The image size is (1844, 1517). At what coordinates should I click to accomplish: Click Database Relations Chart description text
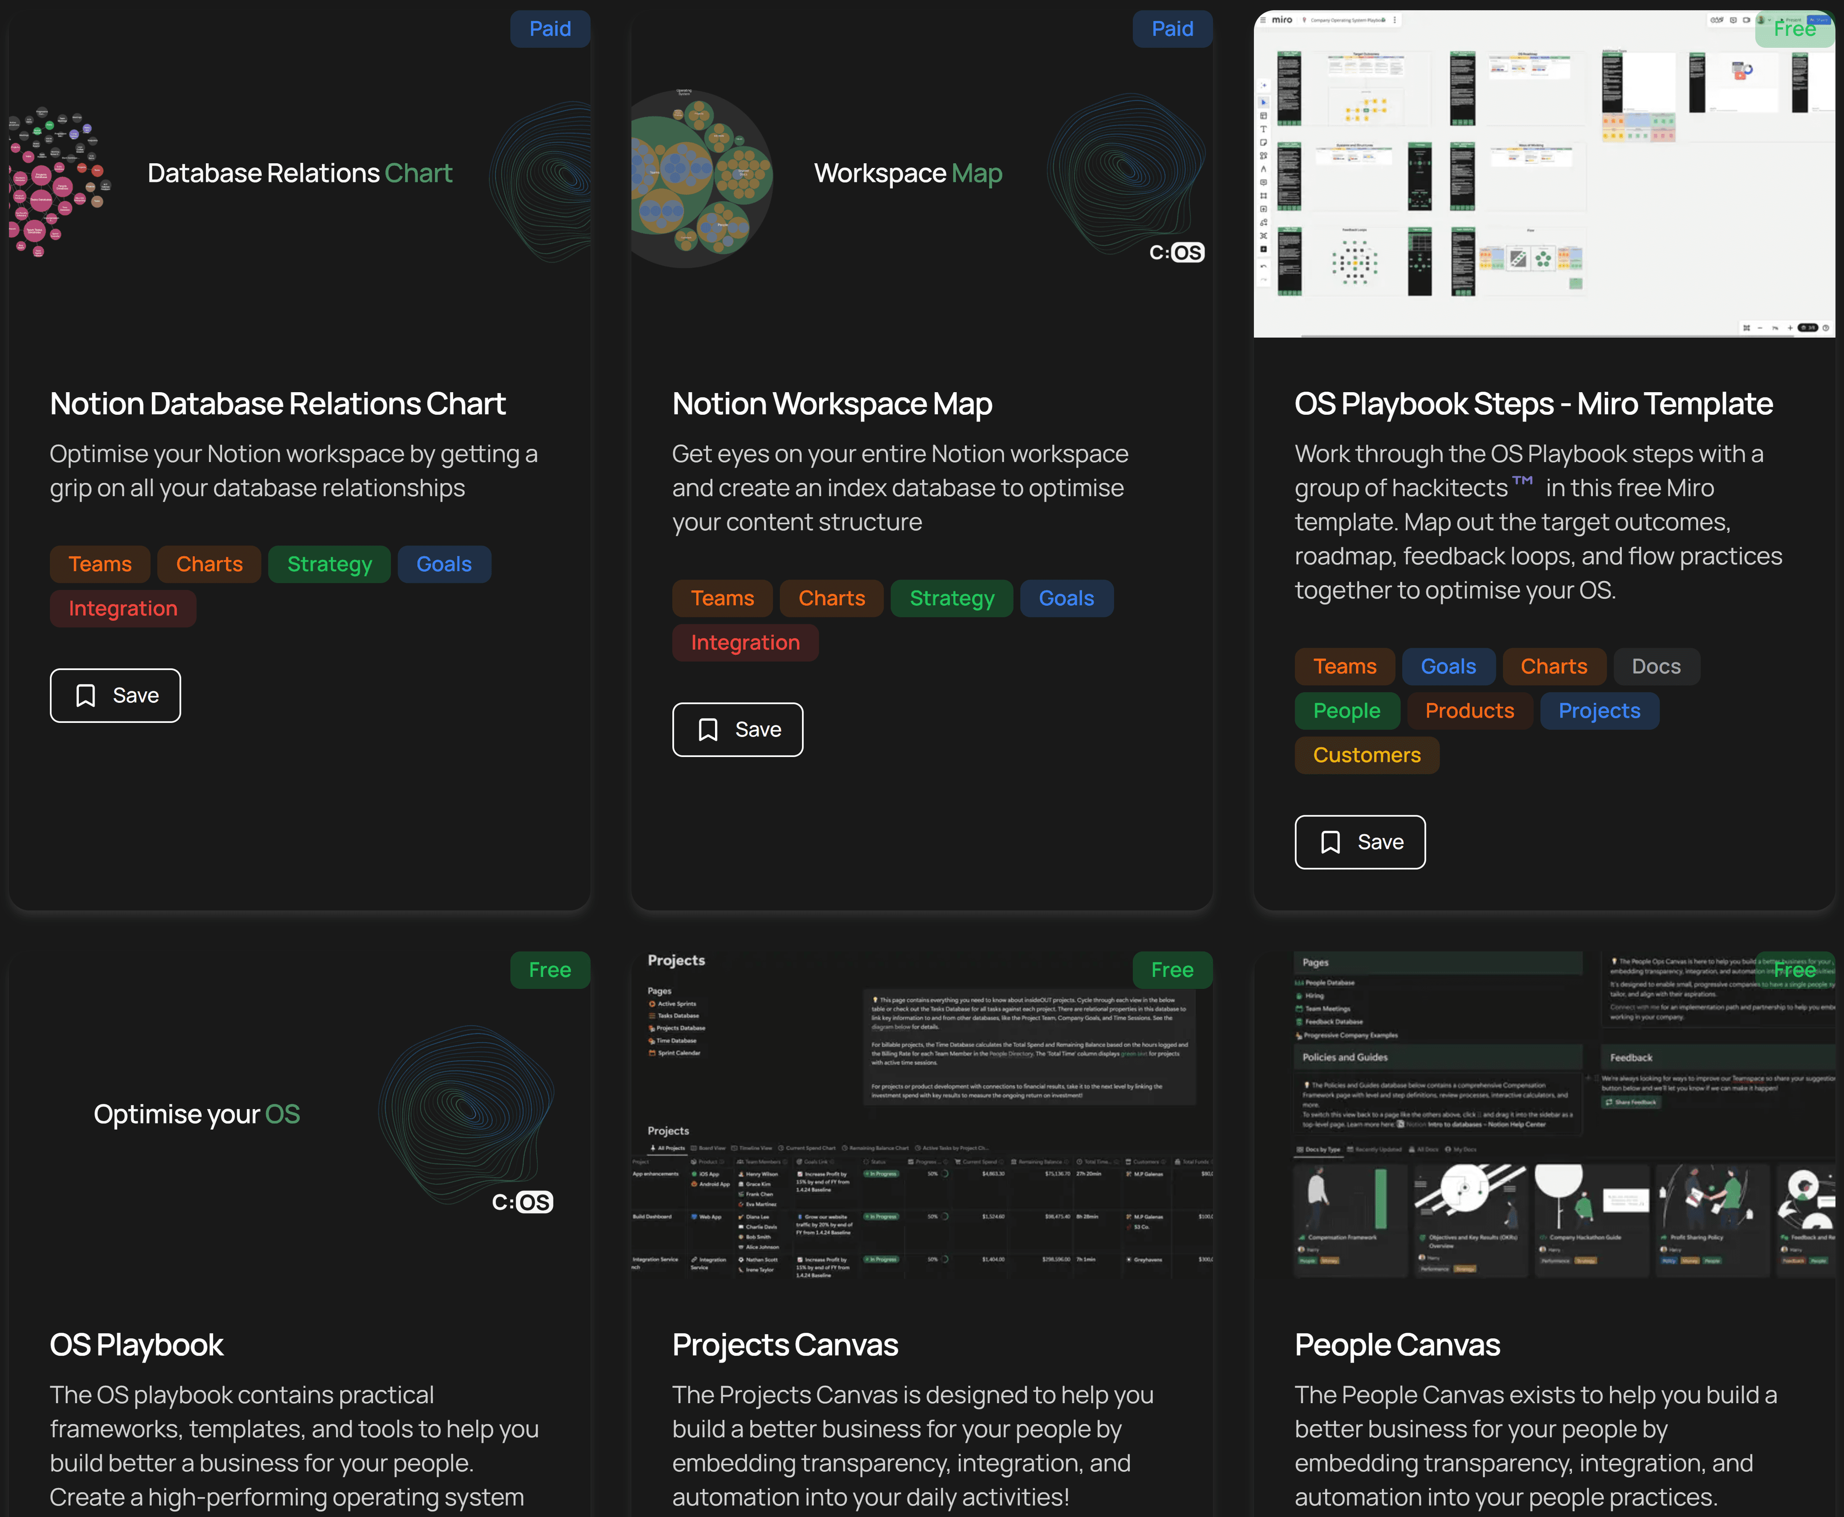click(x=293, y=471)
